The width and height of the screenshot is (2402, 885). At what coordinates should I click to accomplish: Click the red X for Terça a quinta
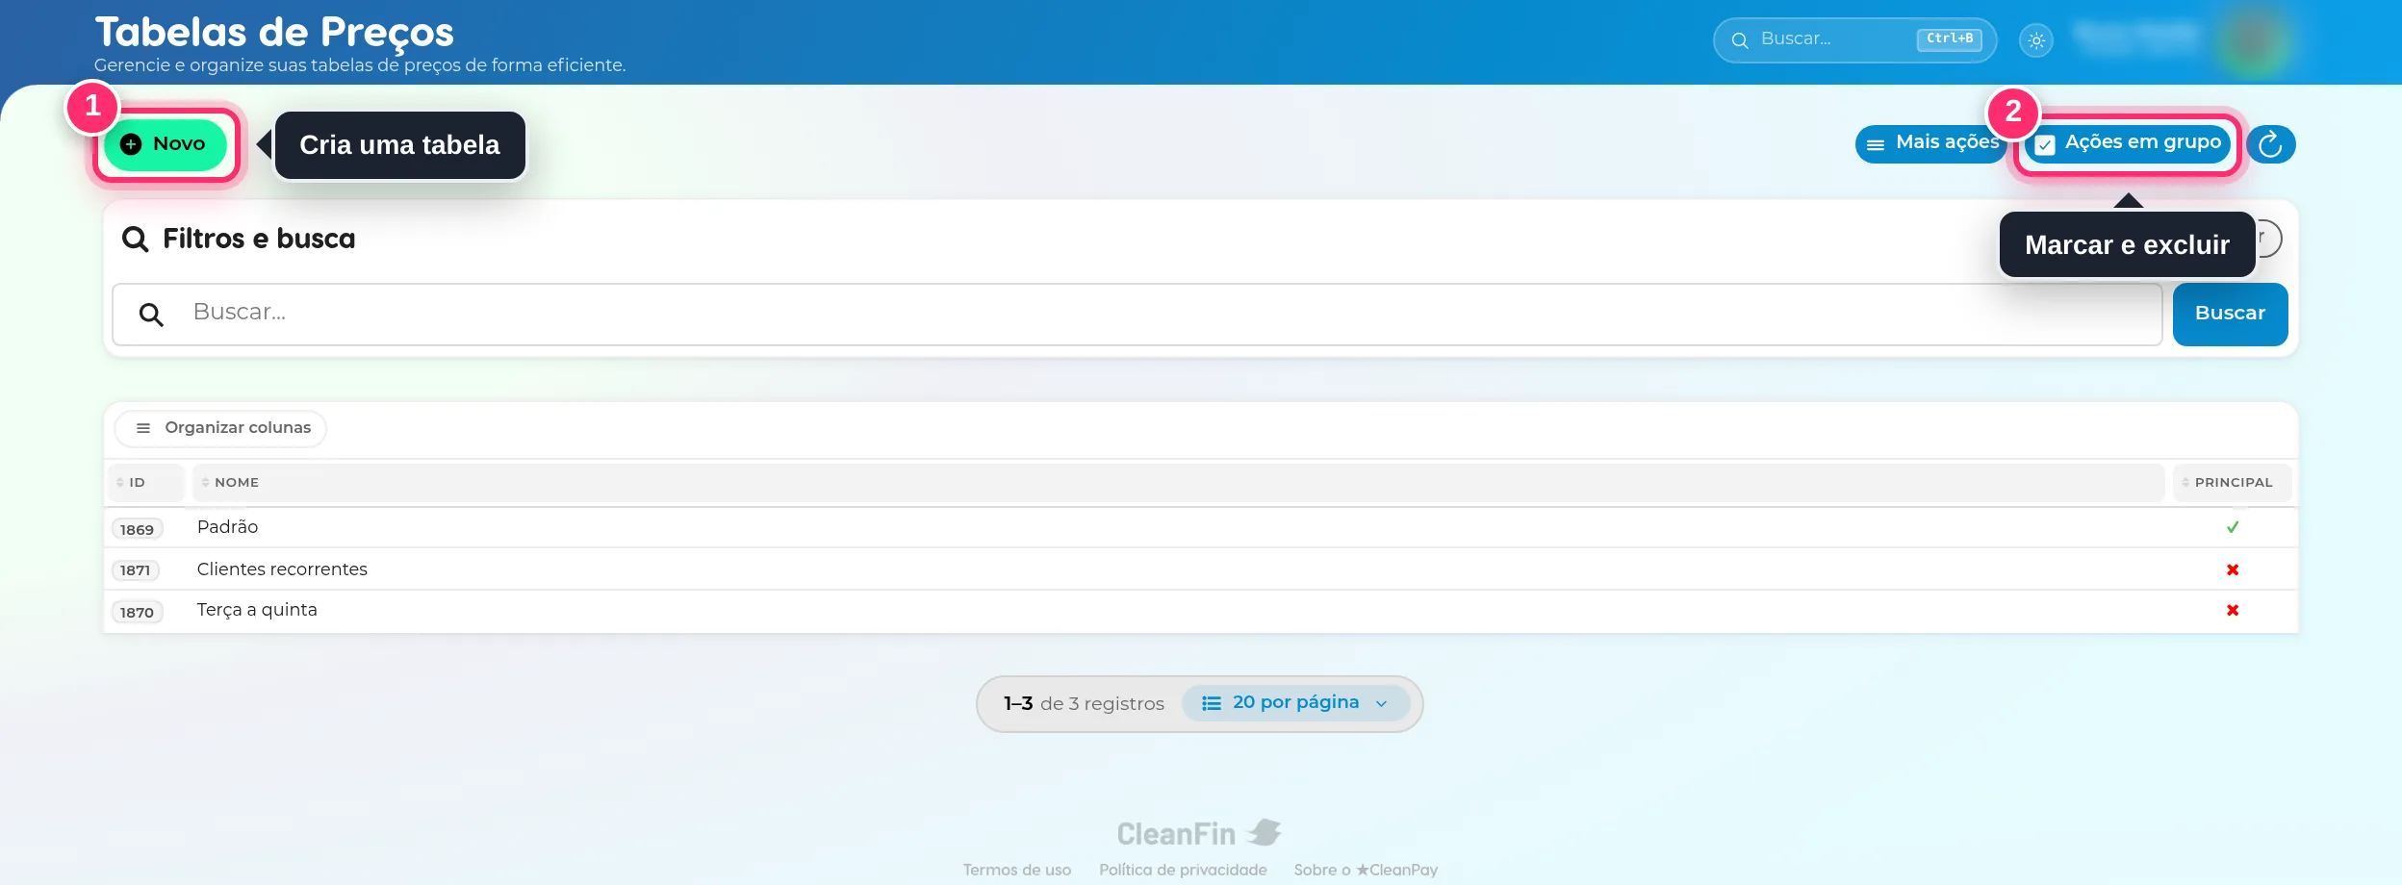pos(2233,610)
